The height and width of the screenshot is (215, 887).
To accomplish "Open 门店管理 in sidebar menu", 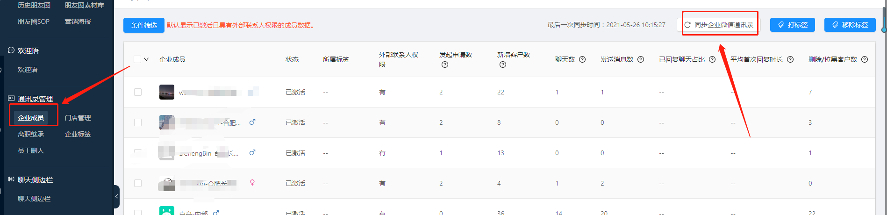I will (78, 118).
